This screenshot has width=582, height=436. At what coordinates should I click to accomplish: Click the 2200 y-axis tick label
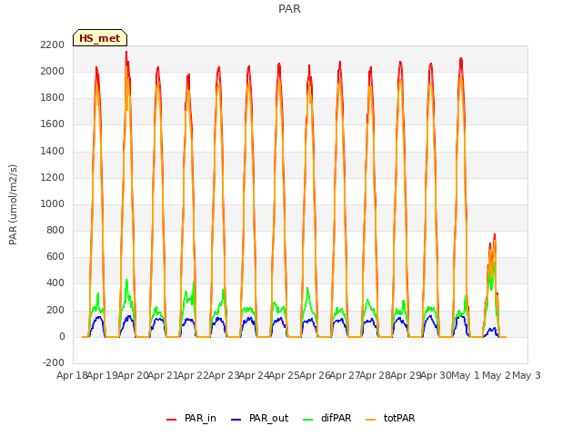(x=53, y=45)
